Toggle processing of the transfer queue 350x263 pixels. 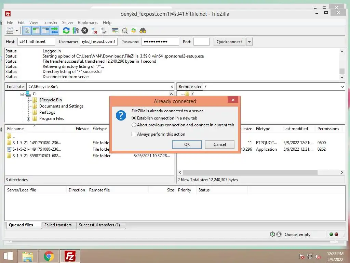[x=76, y=30]
